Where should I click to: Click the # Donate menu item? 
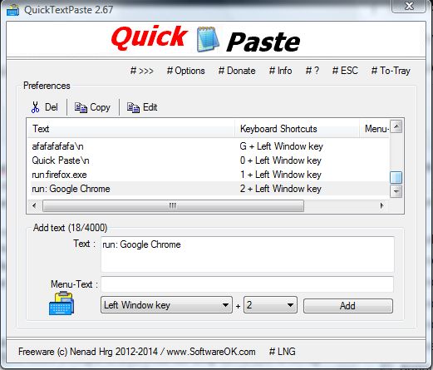237,71
